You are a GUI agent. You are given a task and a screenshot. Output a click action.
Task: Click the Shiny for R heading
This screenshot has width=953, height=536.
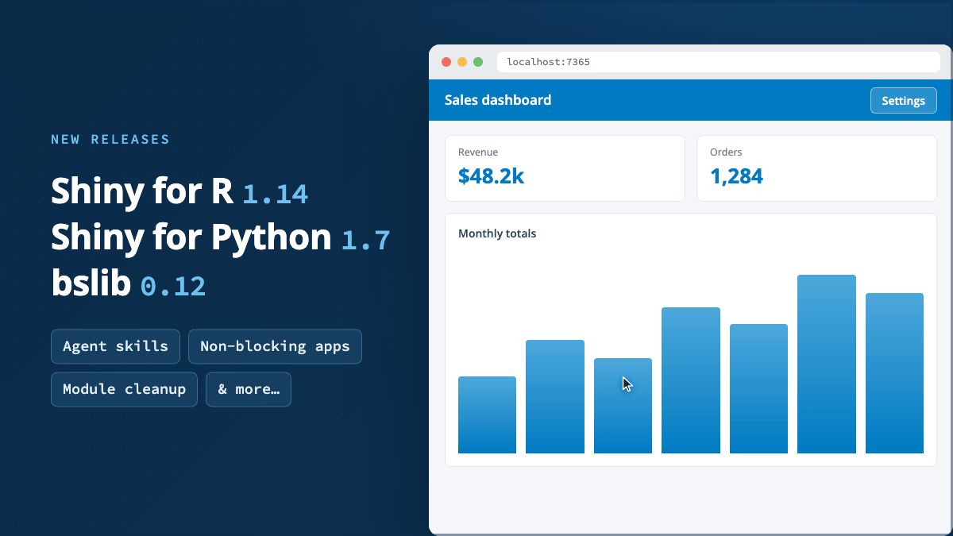tap(142, 191)
